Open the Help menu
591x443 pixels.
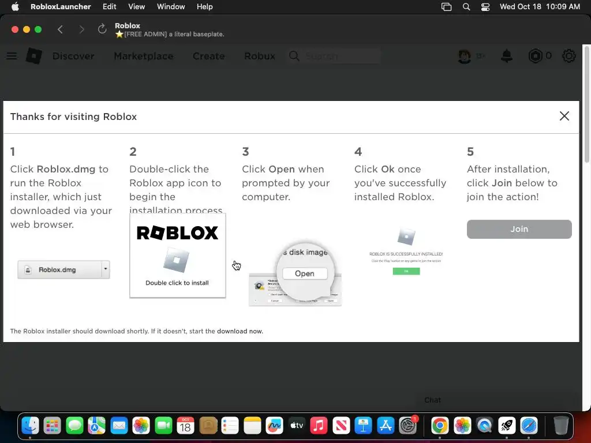point(205,6)
